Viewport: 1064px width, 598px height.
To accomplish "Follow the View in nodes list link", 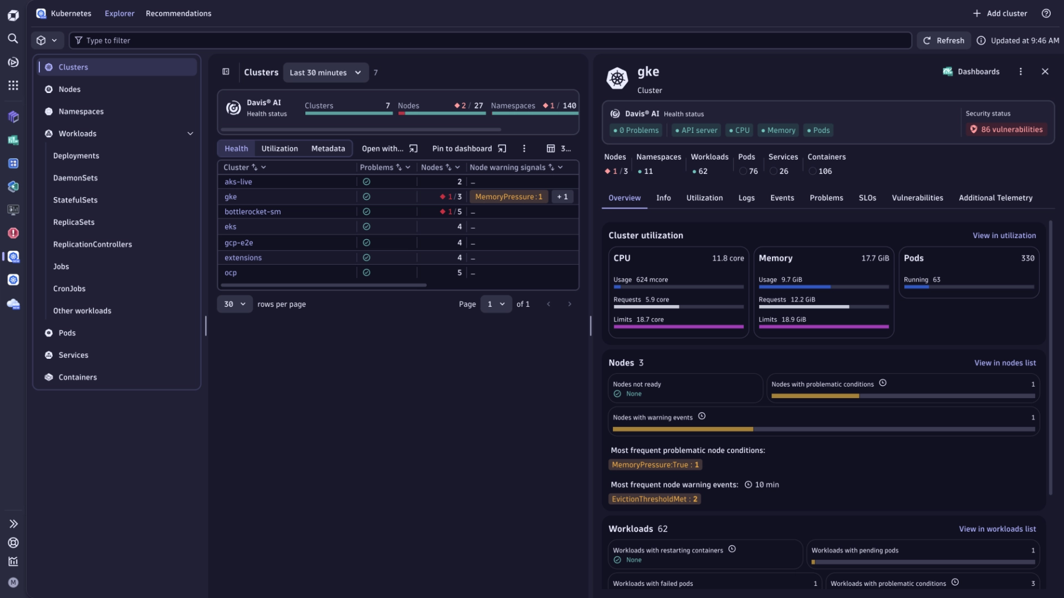I will (x=1005, y=363).
